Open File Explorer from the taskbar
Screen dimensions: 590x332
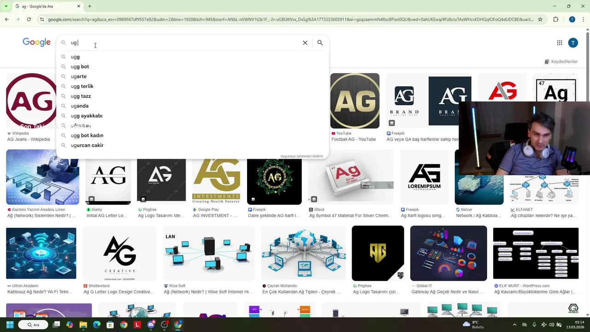coord(83,325)
